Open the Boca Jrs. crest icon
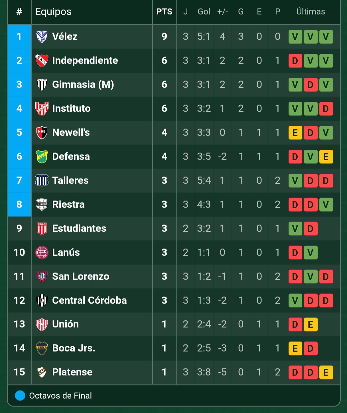 point(42,348)
